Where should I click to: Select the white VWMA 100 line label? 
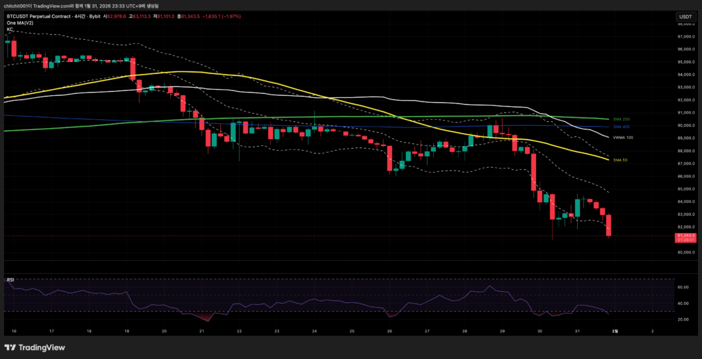tap(622, 138)
